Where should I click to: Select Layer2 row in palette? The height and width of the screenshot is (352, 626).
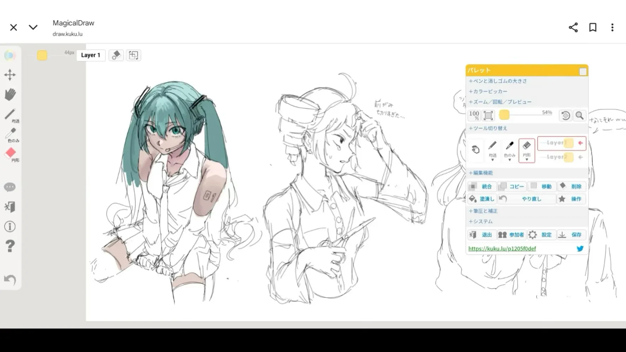[x=562, y=157]
